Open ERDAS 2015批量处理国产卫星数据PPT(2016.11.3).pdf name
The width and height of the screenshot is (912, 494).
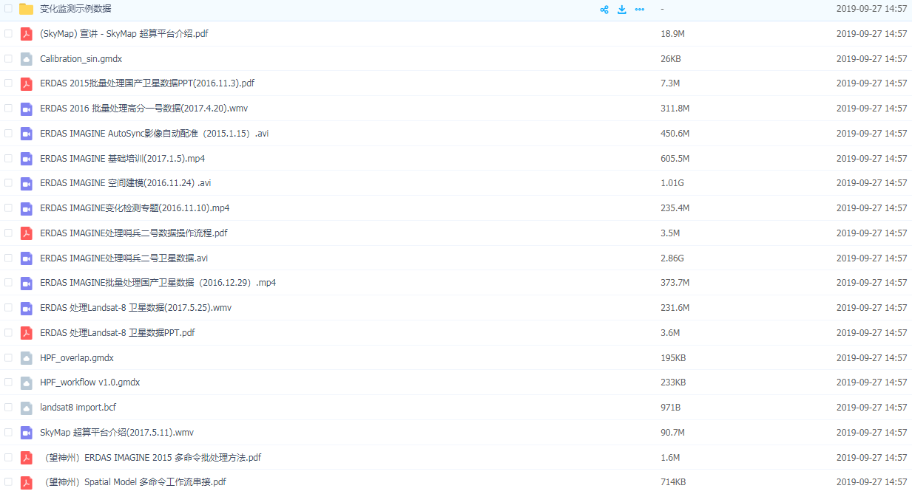tap(147, 83)
